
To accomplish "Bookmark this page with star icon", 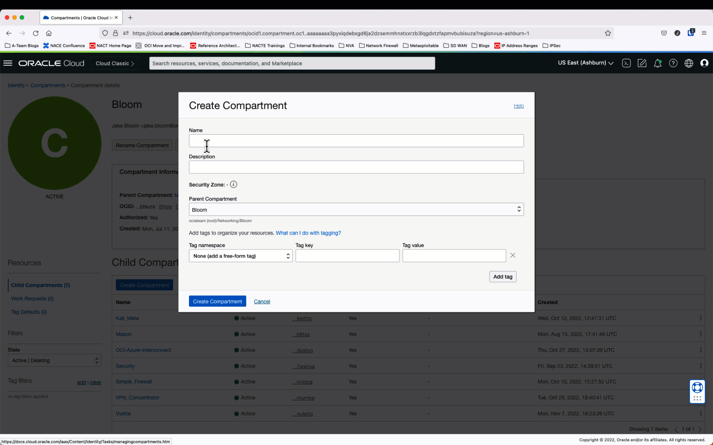I will 608,33.
